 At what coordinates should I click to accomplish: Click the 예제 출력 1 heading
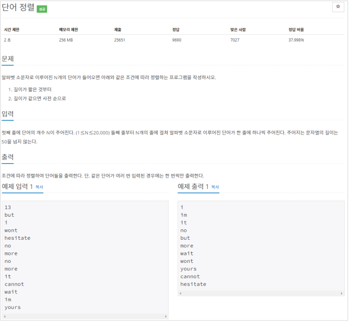coord(193,187)
